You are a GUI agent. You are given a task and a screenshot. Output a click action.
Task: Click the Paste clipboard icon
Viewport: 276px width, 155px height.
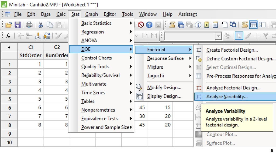pos(58,25)
